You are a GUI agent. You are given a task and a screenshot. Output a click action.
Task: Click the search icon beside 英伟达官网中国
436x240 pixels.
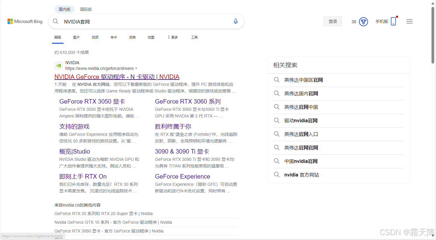pyautogui.click(x=277, y=107)
